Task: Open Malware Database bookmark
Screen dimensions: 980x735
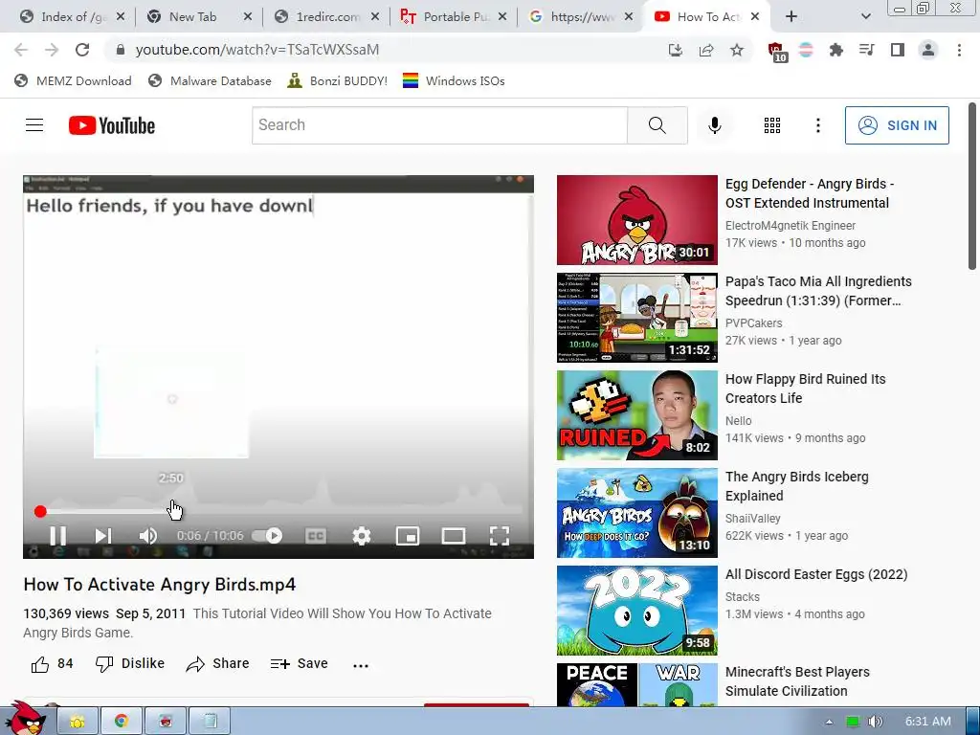Action: tap(210, 80)
